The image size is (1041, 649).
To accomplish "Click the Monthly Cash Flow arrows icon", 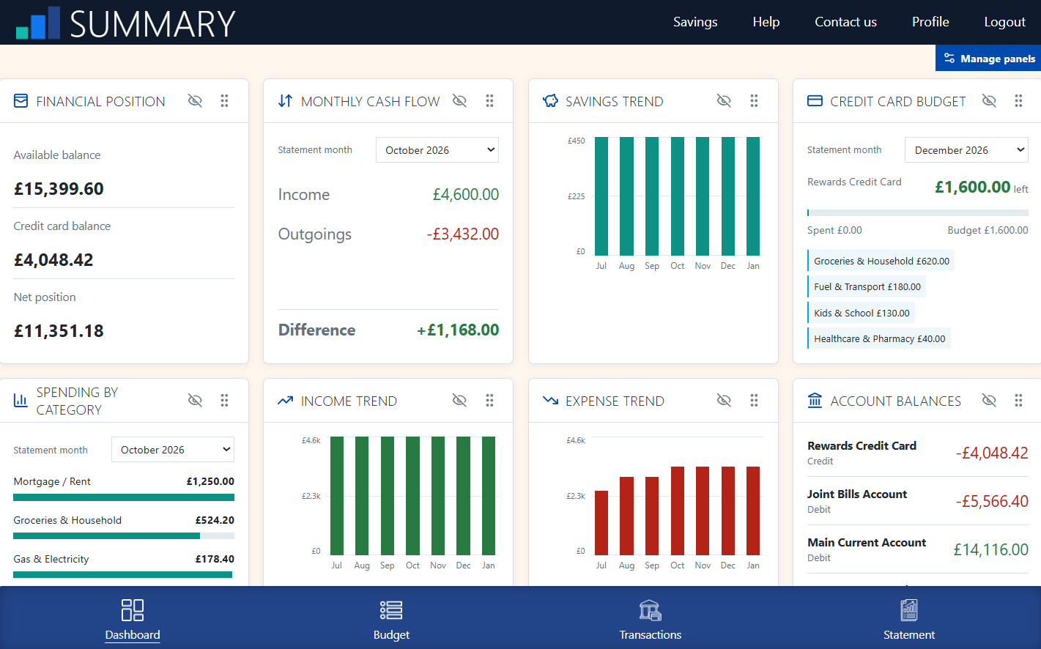I will (x=285, y=101).
